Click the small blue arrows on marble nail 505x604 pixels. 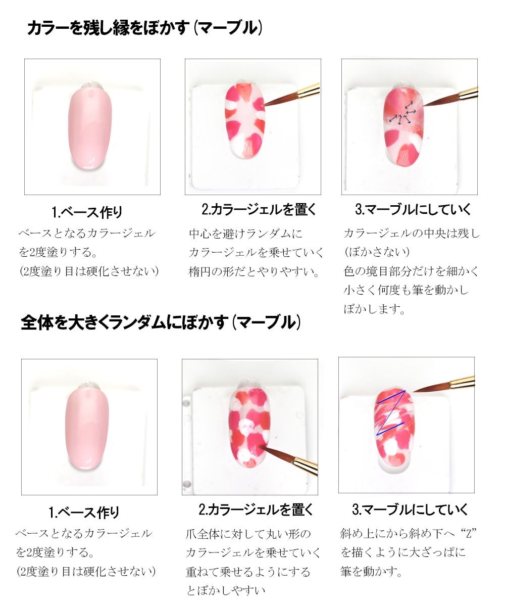pyautogui.click(x=402, y=114)
